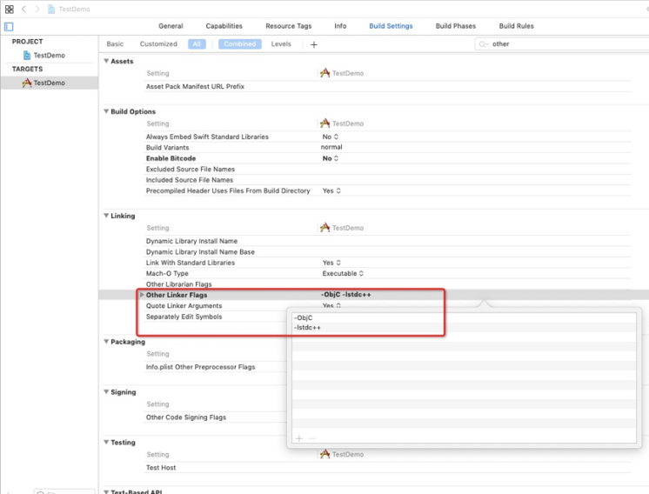Click the plus icon to add build setting
Screen dimensions: 649x494
(314, 44)
